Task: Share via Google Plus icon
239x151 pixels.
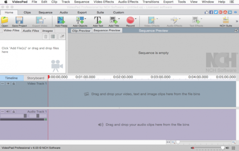Action: click(x=220, y=12)
